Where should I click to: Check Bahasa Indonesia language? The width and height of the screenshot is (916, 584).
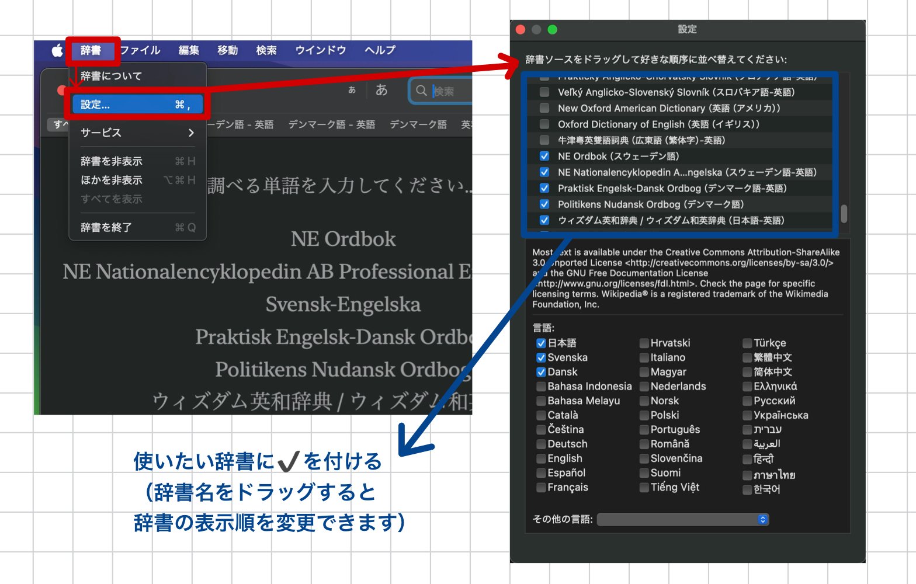coord(541,387)
